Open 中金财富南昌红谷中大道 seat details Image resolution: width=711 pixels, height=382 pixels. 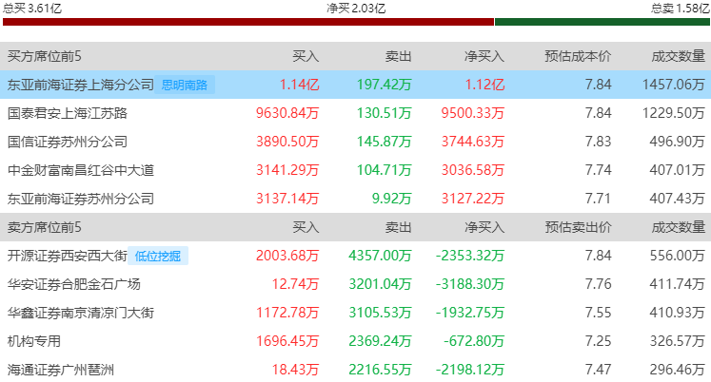pyautogui.click(x=81, y=170)
